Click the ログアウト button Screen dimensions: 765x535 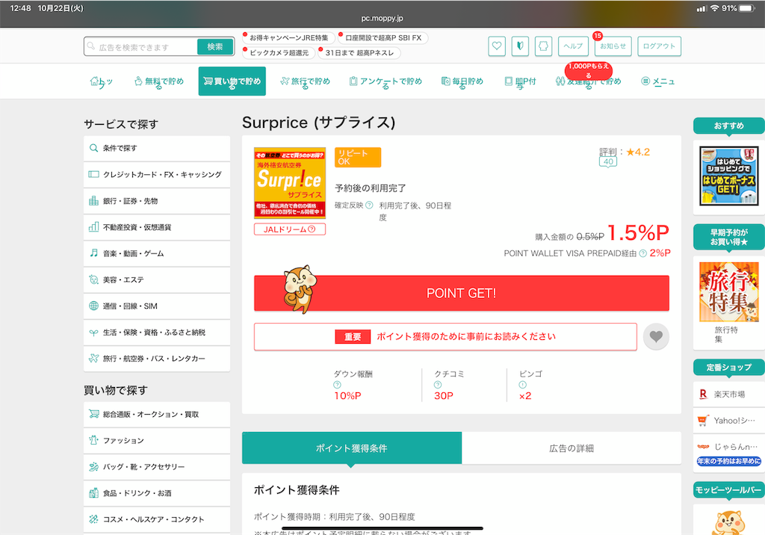pyautogui.click(x=659, y=46)
